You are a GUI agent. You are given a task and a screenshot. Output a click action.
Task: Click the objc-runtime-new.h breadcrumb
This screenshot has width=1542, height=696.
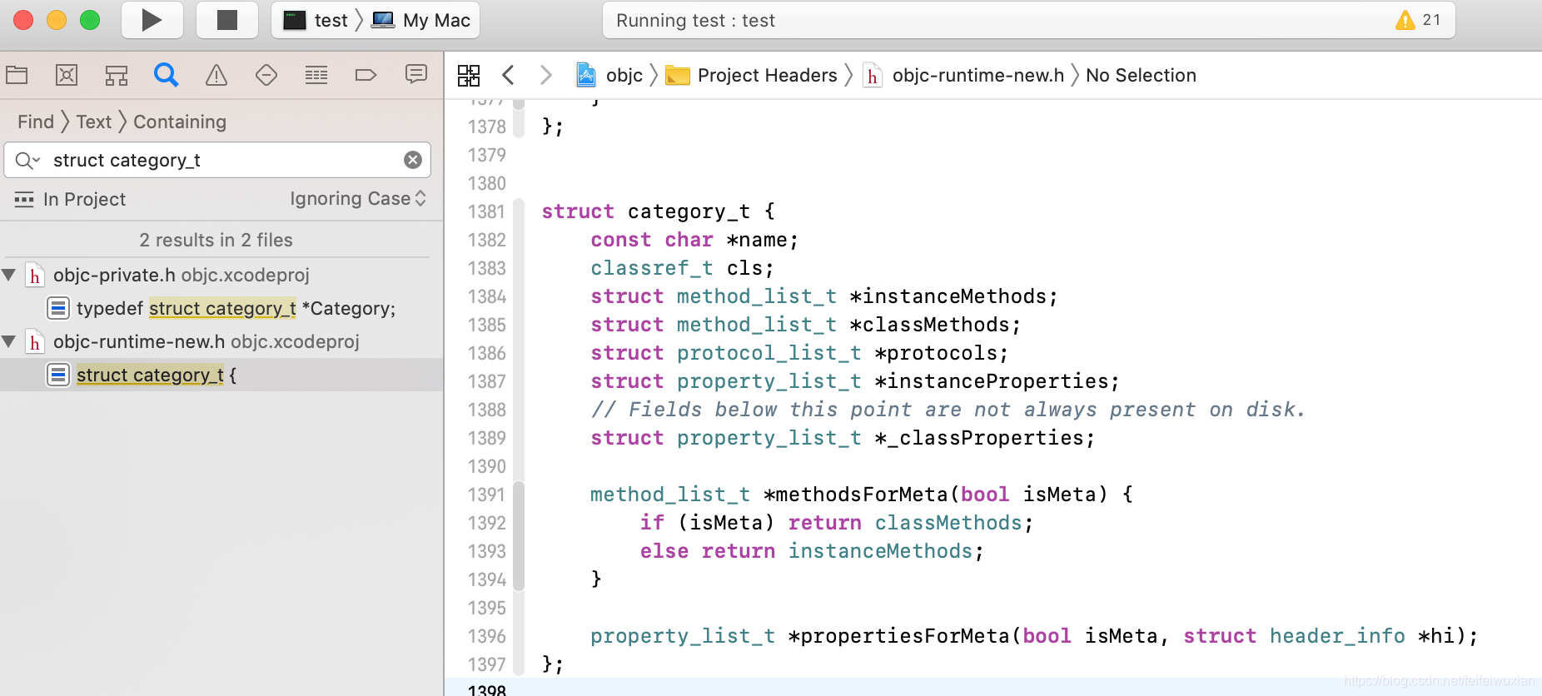[963, 75]
